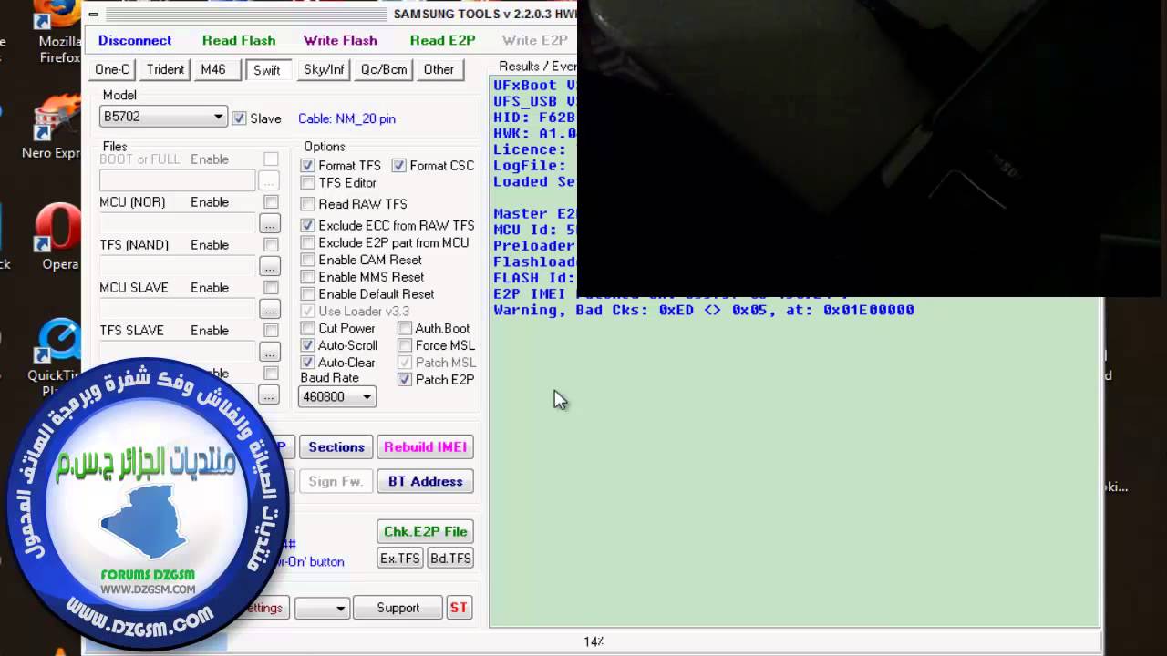Check the Force MSL option
1167x656 pixels.
[x=405, y=345]
